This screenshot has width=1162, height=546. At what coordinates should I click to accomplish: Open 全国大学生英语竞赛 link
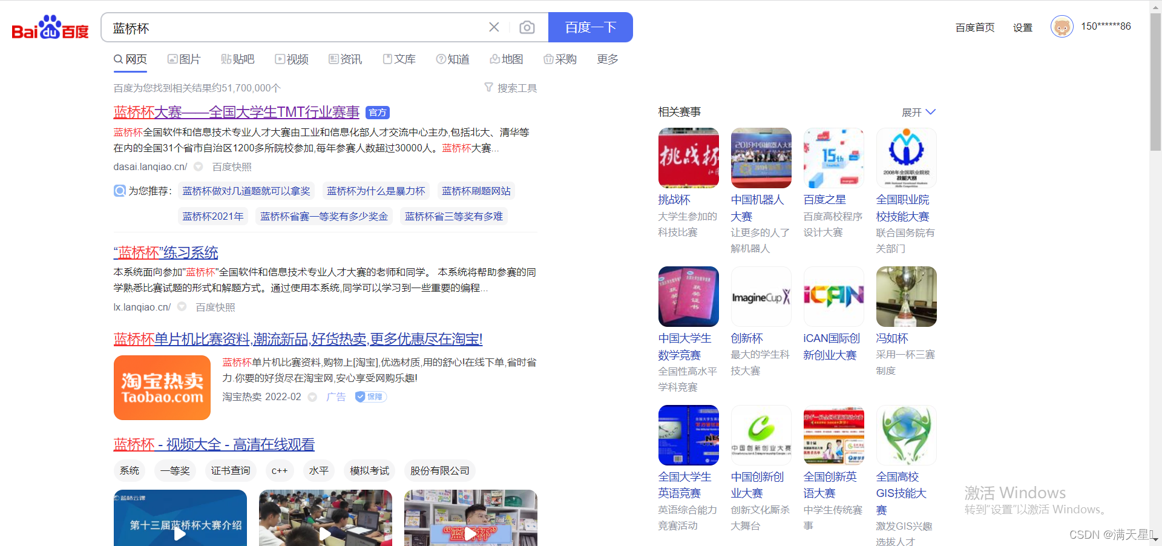[685, 485]
